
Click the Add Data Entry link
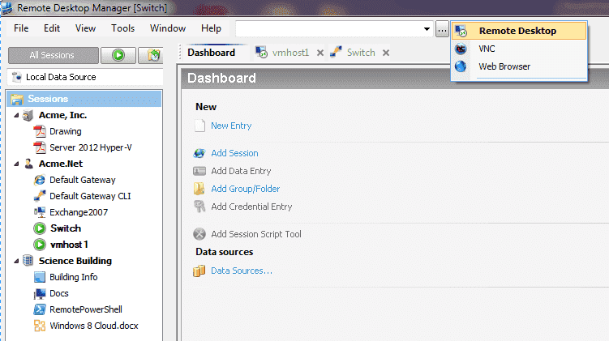coord(241,171)
